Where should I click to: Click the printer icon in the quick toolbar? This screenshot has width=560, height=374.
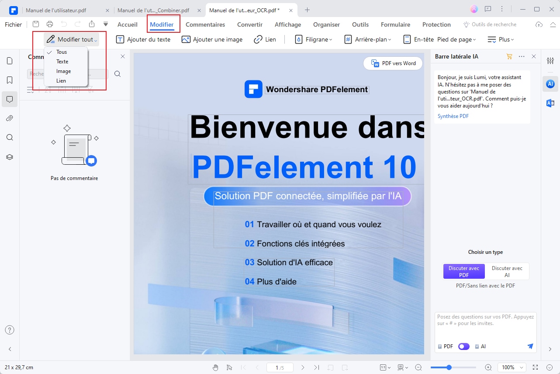50,24
